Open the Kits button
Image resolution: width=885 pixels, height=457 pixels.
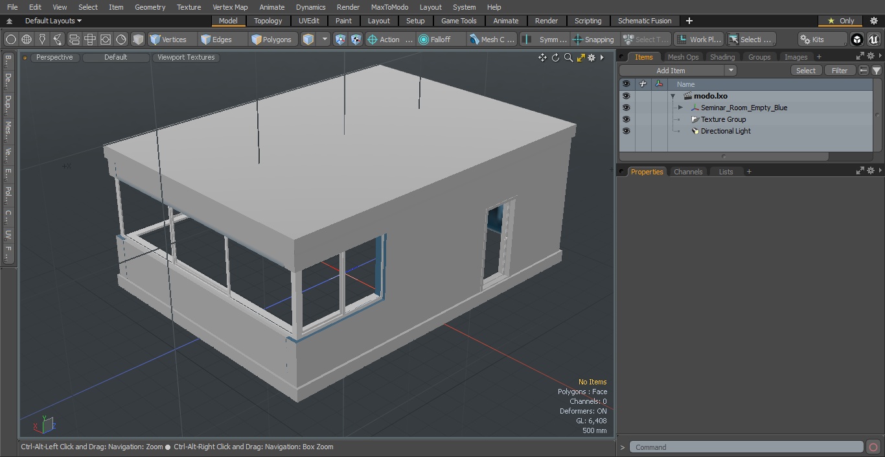pos(822,40)
